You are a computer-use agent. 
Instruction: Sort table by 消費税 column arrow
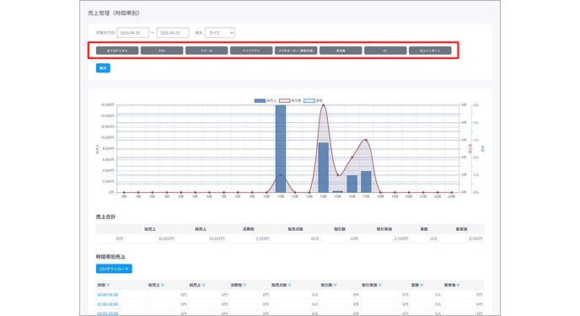click(x=244, y=286)
